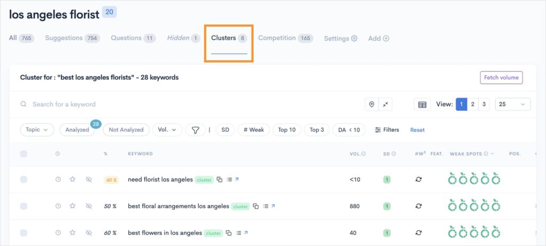Hide the need florist los angeles keyword

(89, 180)
